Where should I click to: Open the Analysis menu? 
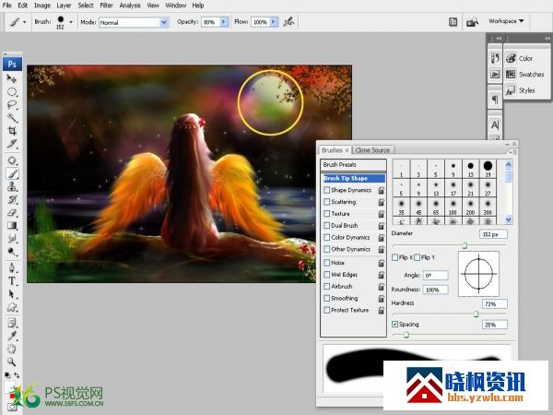pos(130,6)
